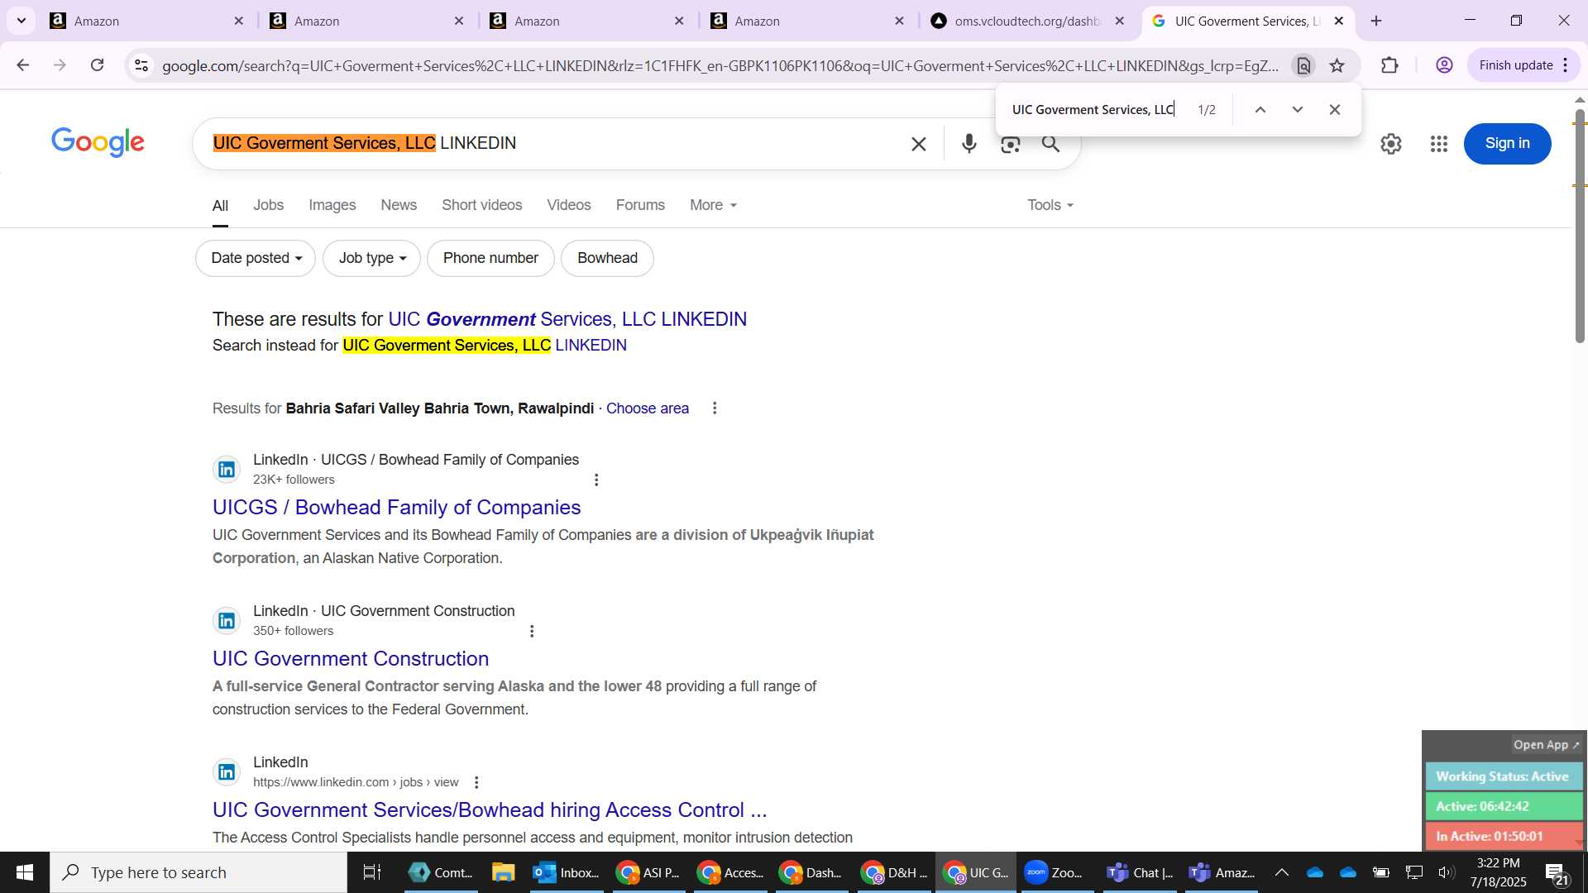
Task: Open File Explorer from taskbar
Action: 503,872
